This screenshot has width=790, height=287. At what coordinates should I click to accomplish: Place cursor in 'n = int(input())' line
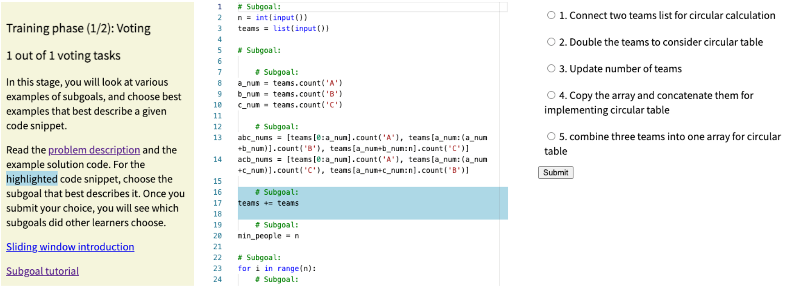[x=273, y=18]
